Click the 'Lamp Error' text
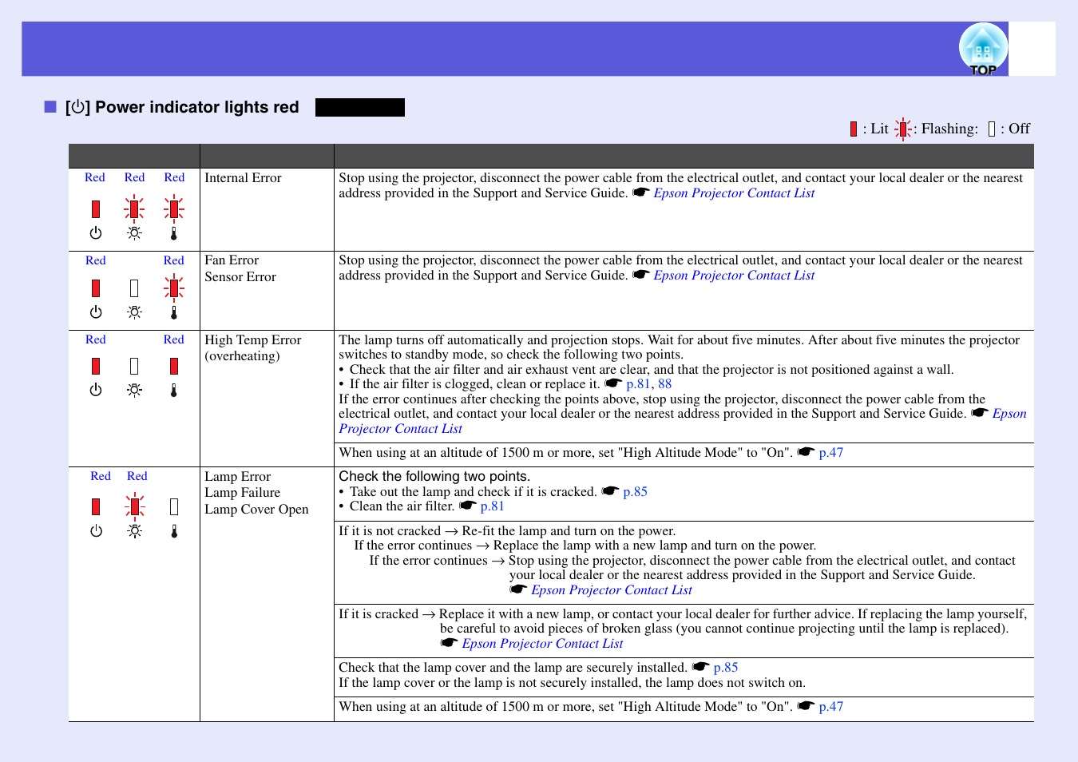Viewport: 1078px width, 762px height. pyautogui.click(x=237, y=477)
